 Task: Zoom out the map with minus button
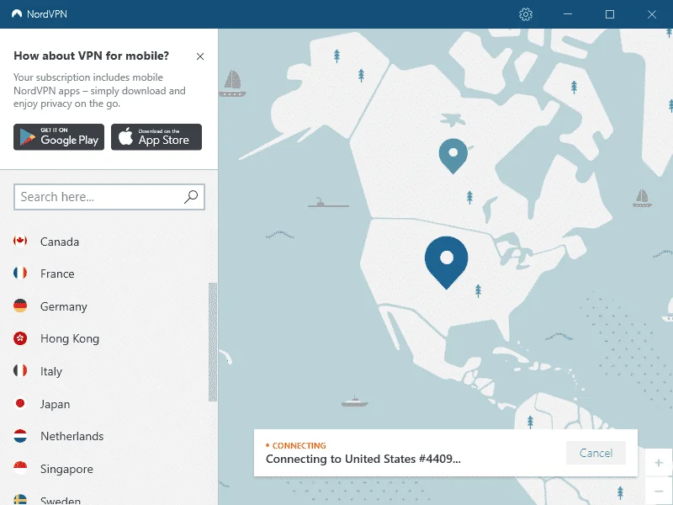coord(659,491)
